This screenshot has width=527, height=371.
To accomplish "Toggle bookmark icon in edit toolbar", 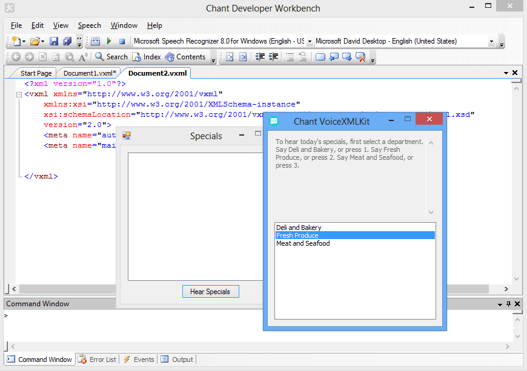I will tap(320, 57).
